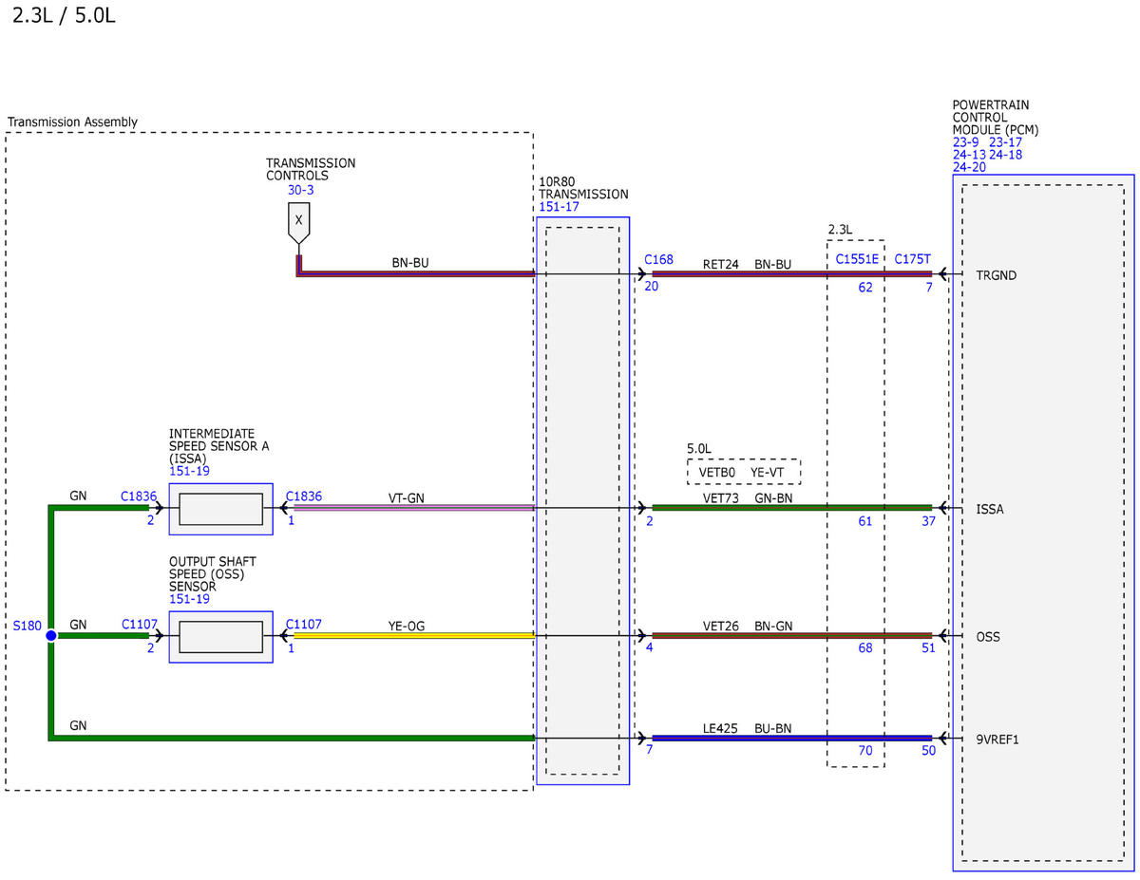Click the BU-BN wire color label
The image size is (1140, 880).
773,728
